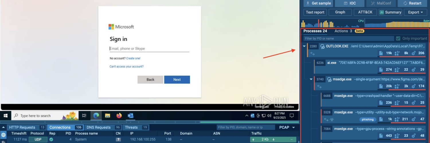Click the file icon beside 20k for msedge 3740
Image resolution: width=430 pixels, height=143 pixels.
(381, 86)
